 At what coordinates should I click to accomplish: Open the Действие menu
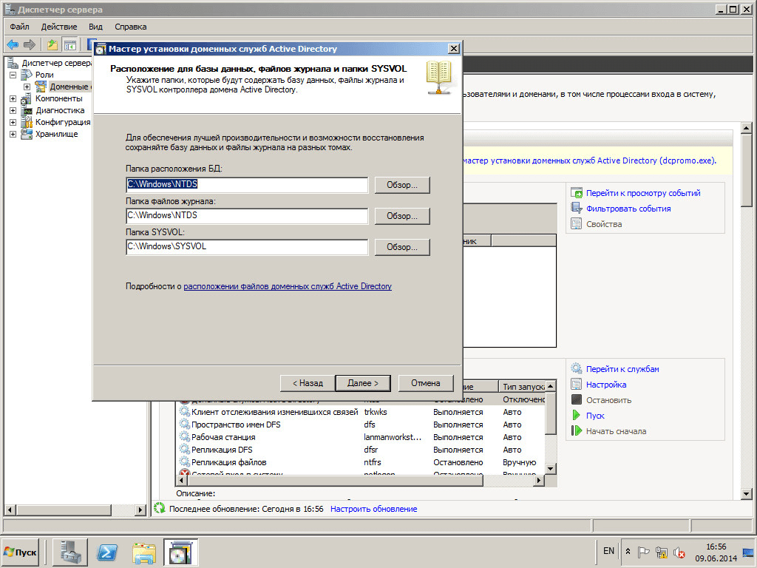click(58, 27)
